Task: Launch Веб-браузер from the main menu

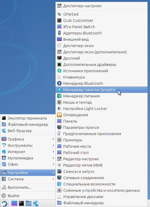Action: pos(28,131)
